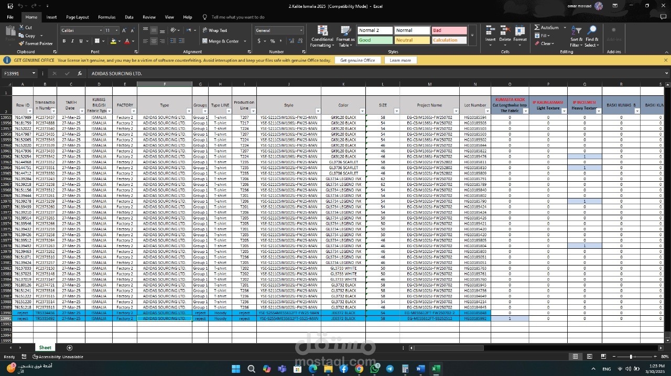The height and width of the screenshot is (376, 671).
Task: Apply the Good cell style
Action: 375,40
